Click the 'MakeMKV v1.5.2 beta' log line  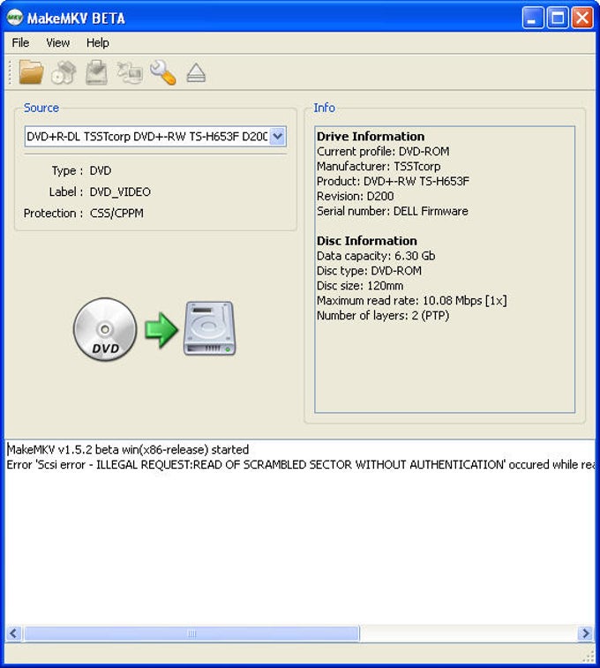[x=128, y=449]
